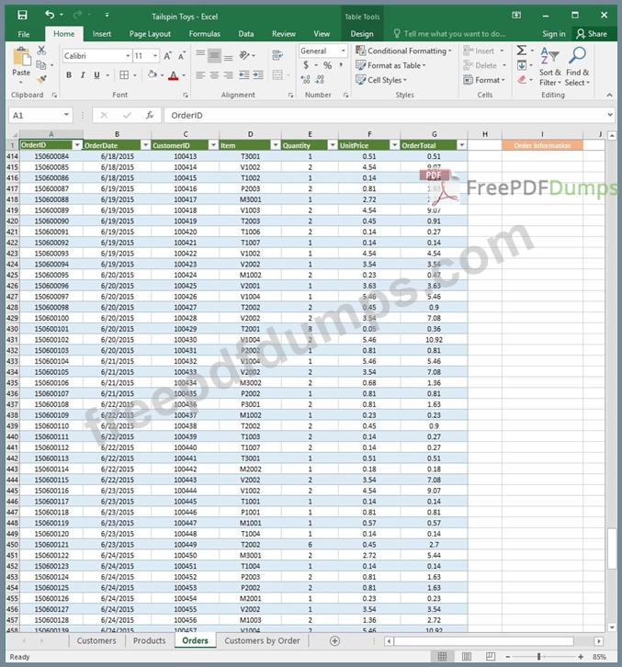The height and width of the screenshot is (667, 622).
Task: Increase decimal places
Action: click(305, 80)
